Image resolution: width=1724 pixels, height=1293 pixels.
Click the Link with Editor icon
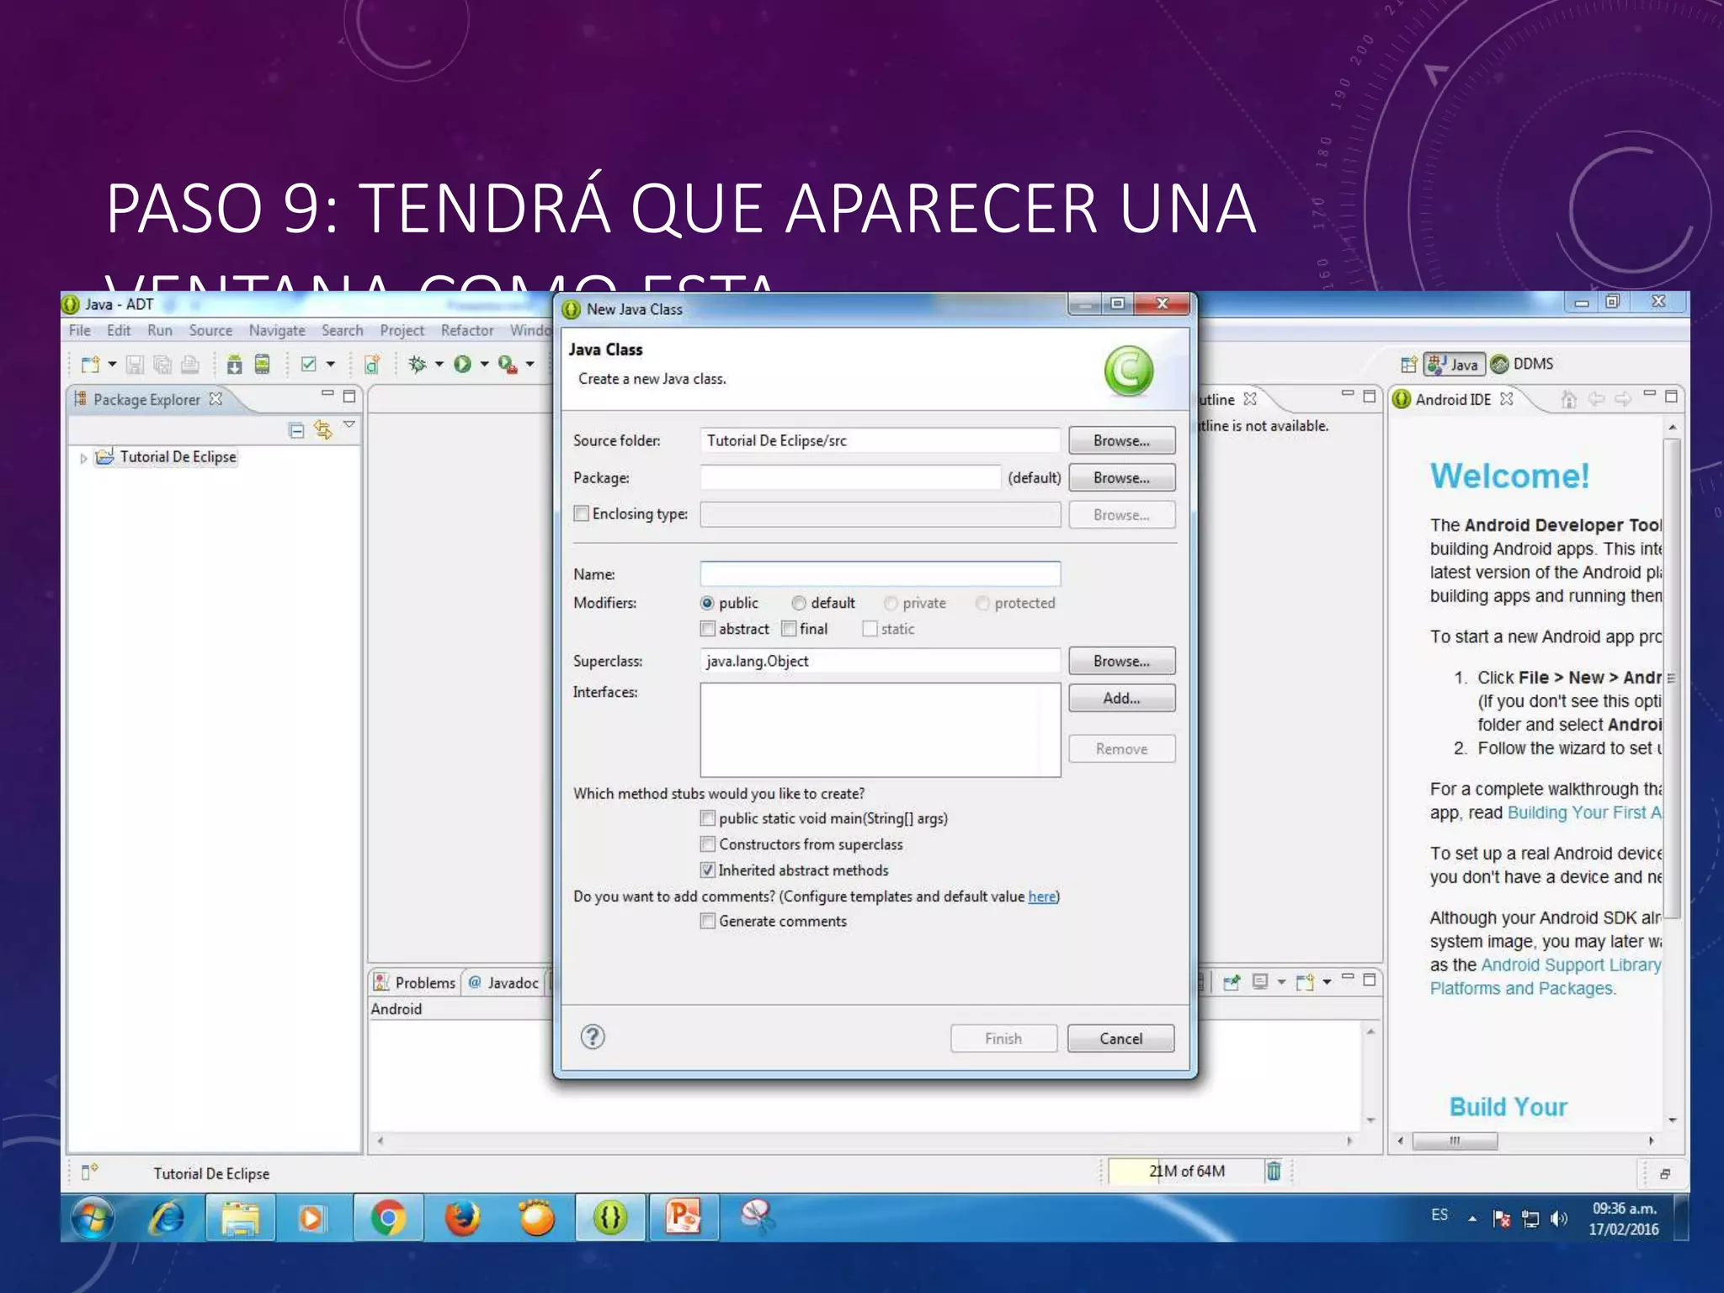(323, 430)
